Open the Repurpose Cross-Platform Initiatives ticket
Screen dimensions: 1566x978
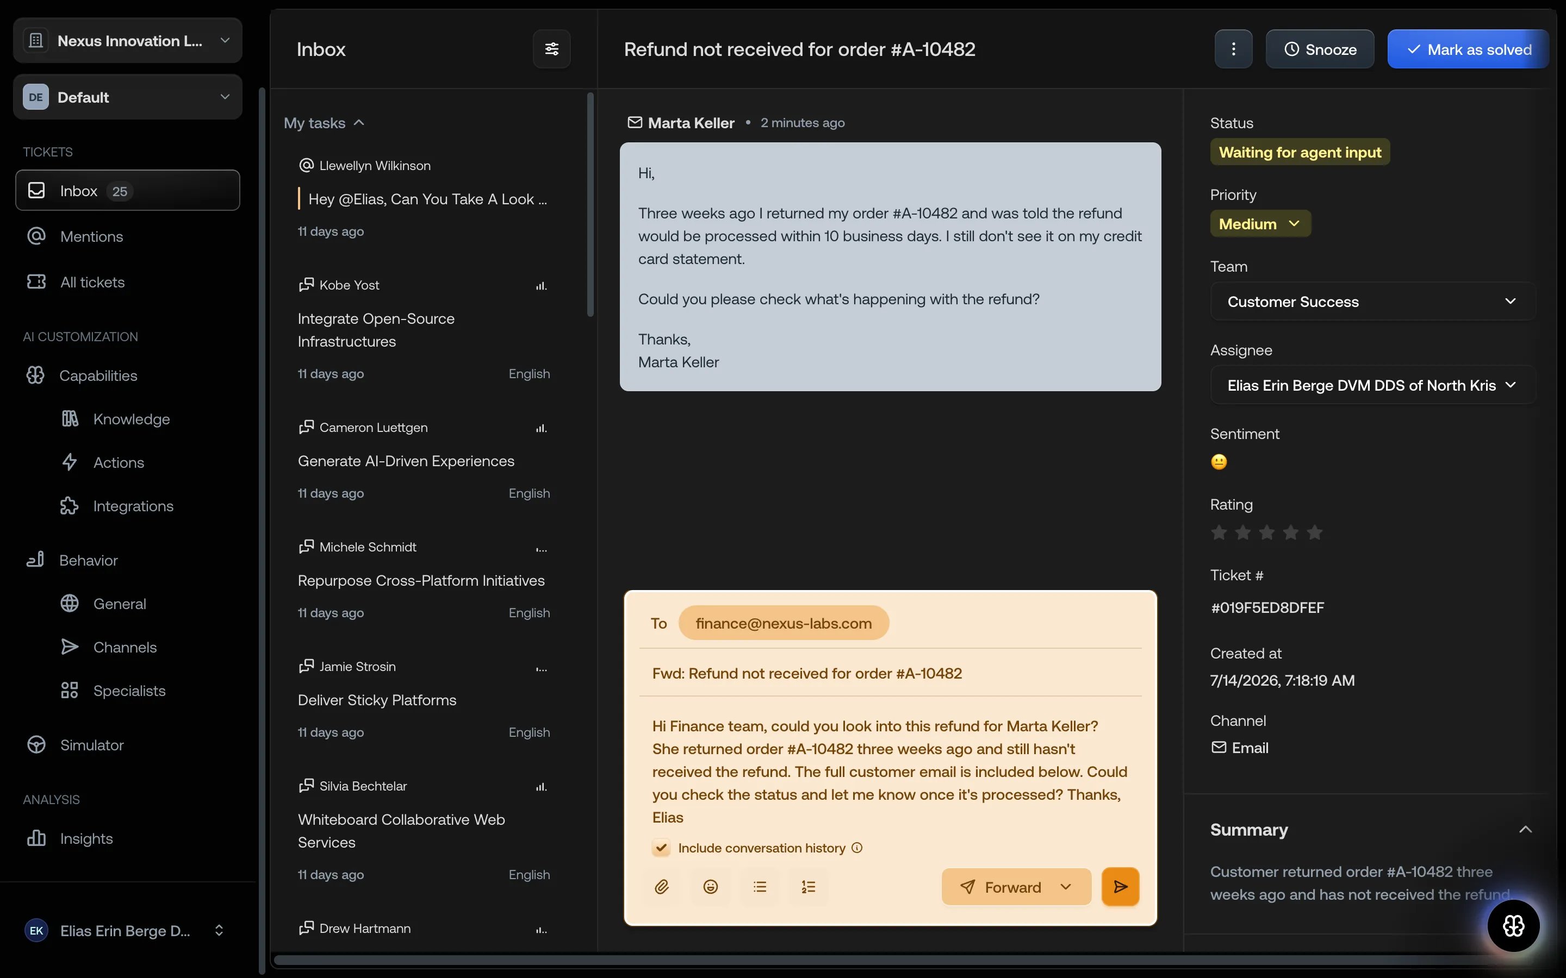425,580
